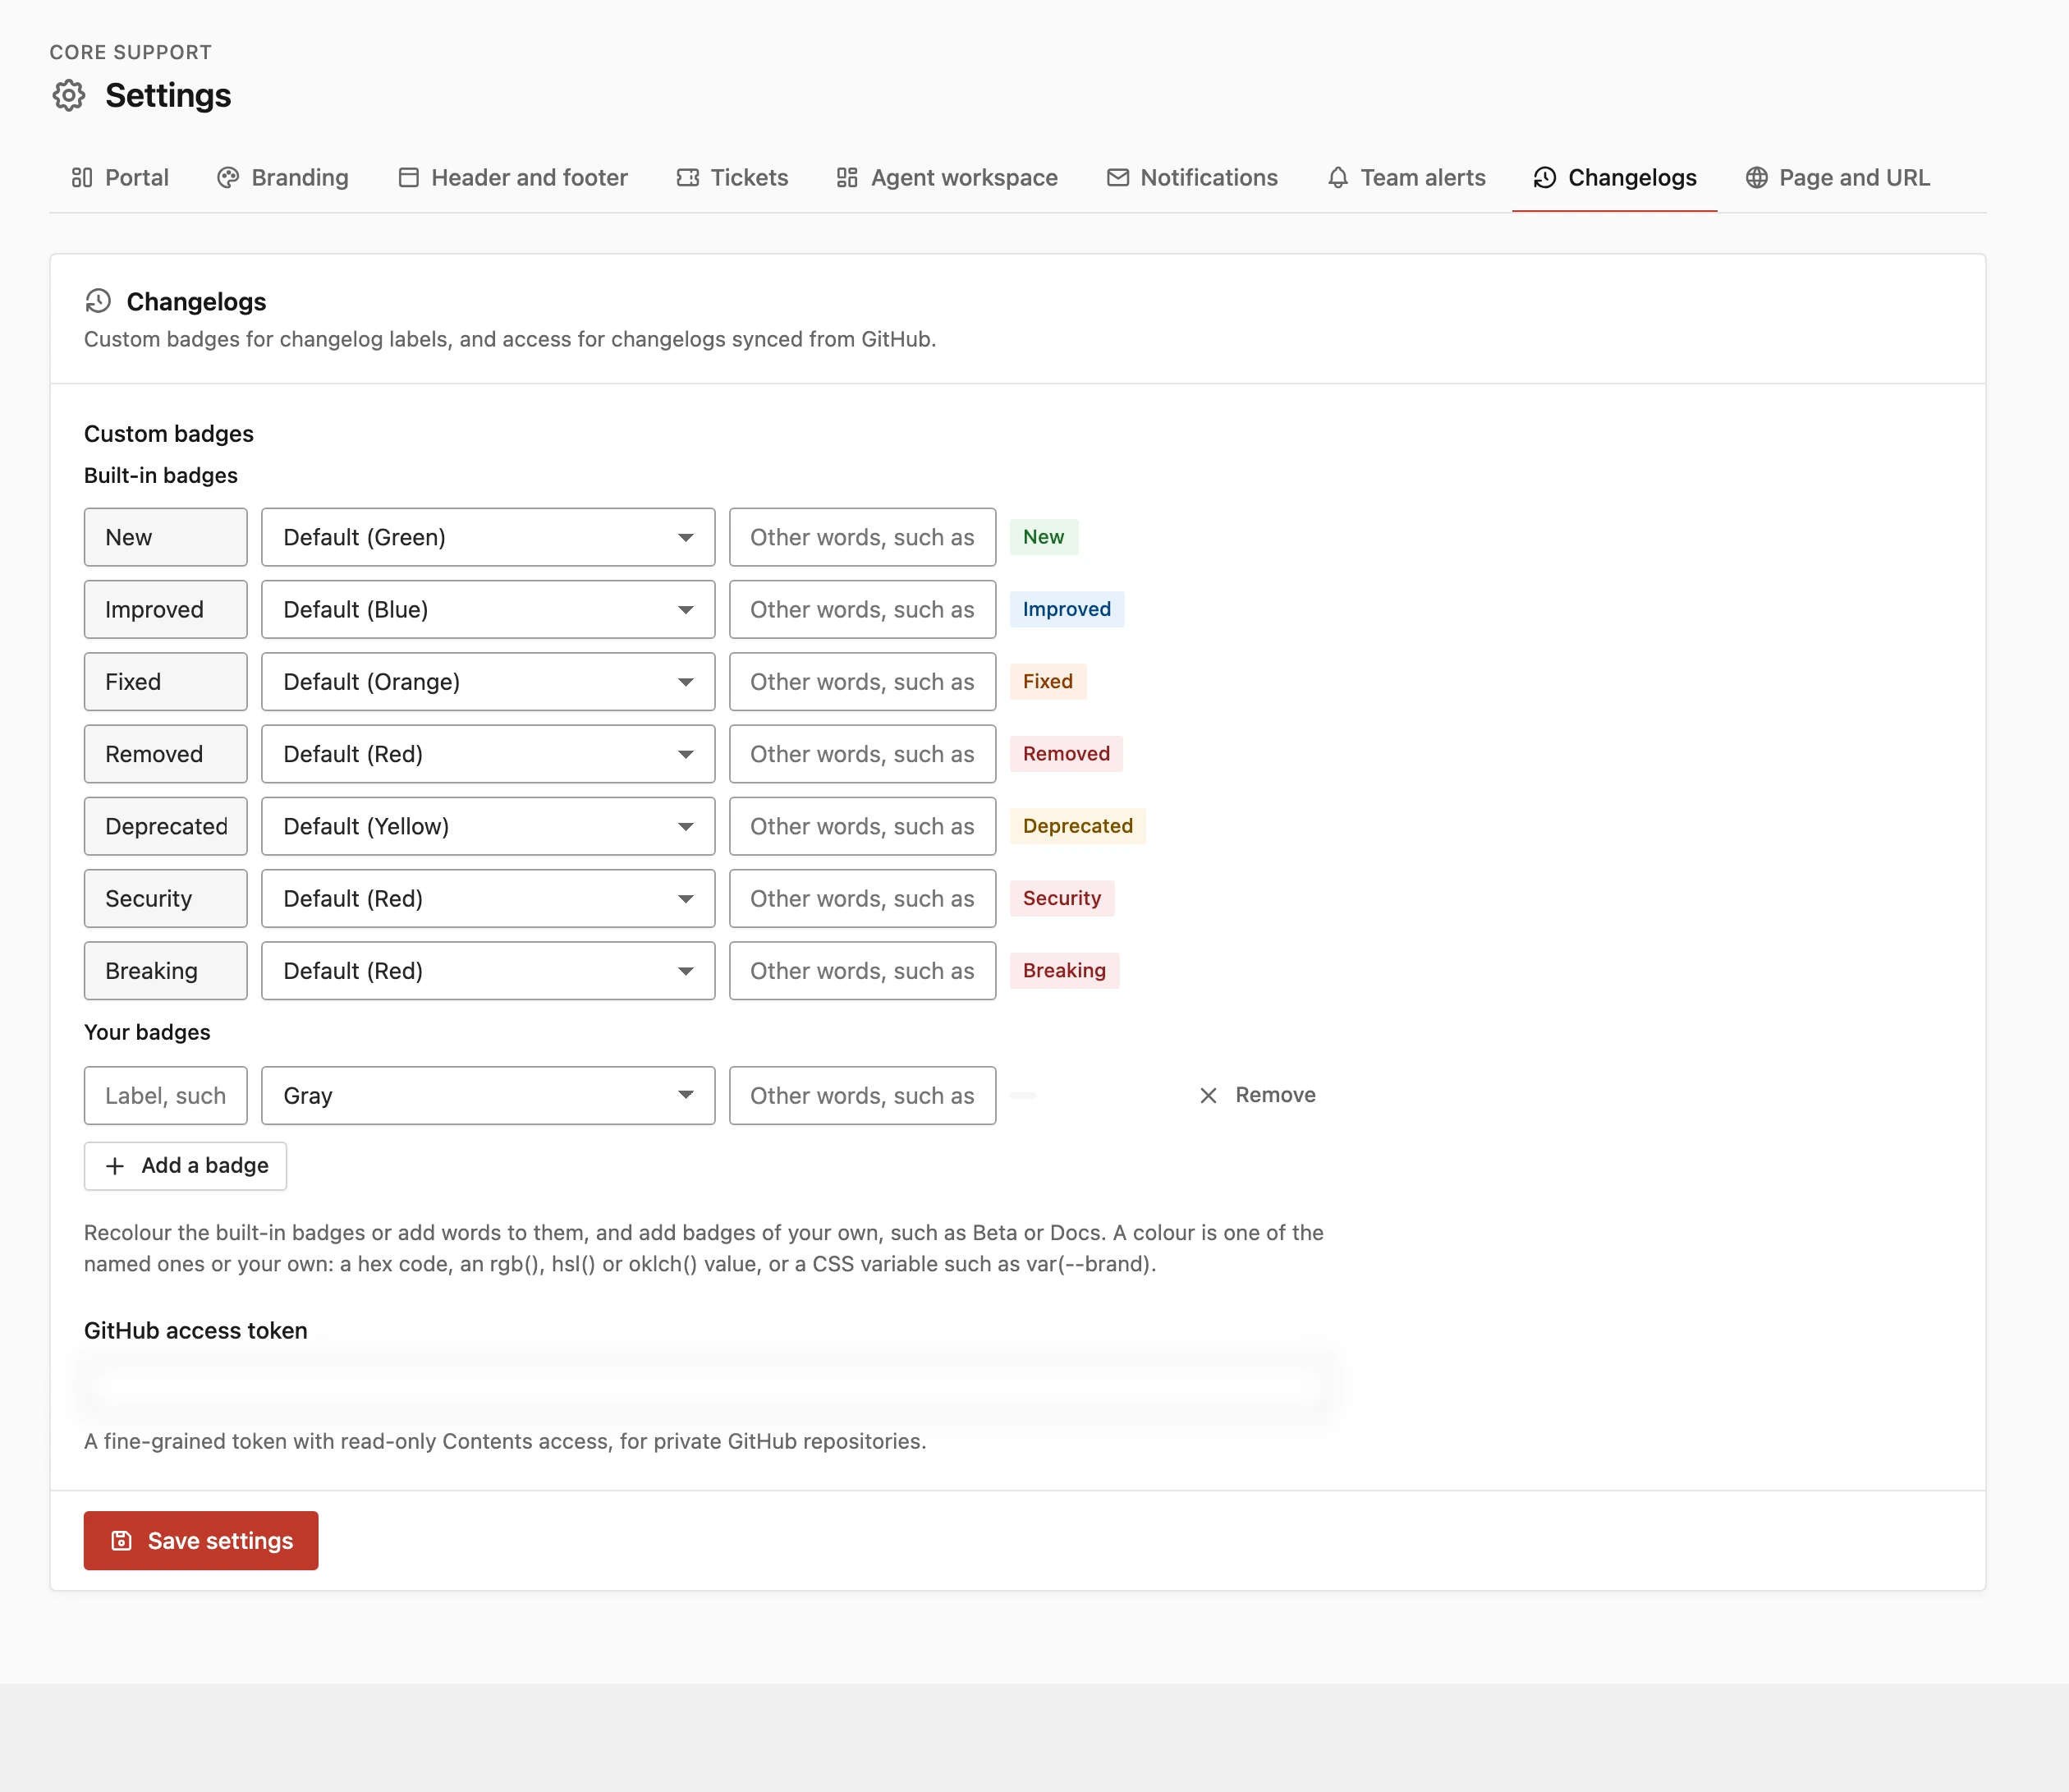Click the Page and URL globe icon
The image size is (2069, 1792).
point(1757,178)
